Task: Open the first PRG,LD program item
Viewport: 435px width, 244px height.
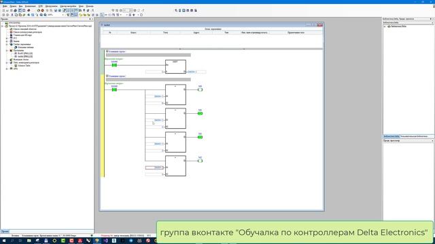Action: (25, 54)
